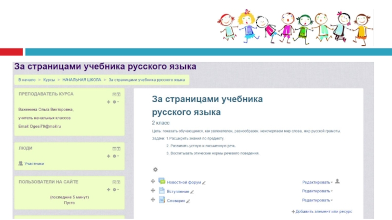Click the Вступление page icon

[x=162, y=191]
